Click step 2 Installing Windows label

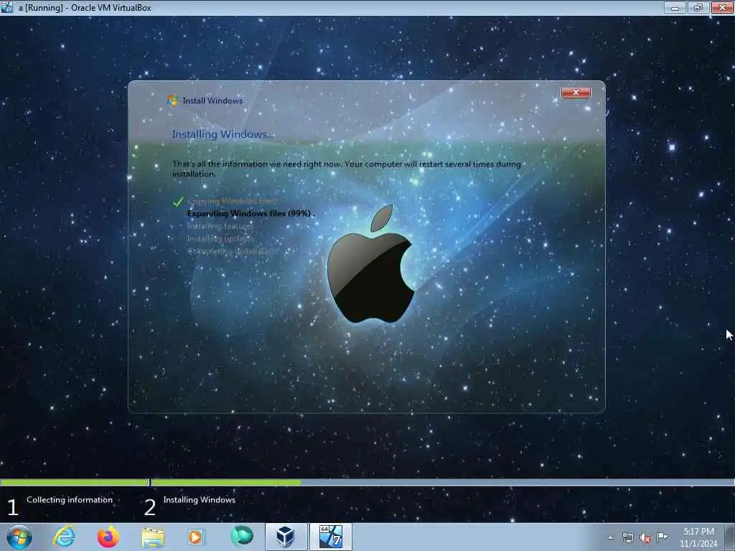200,500
